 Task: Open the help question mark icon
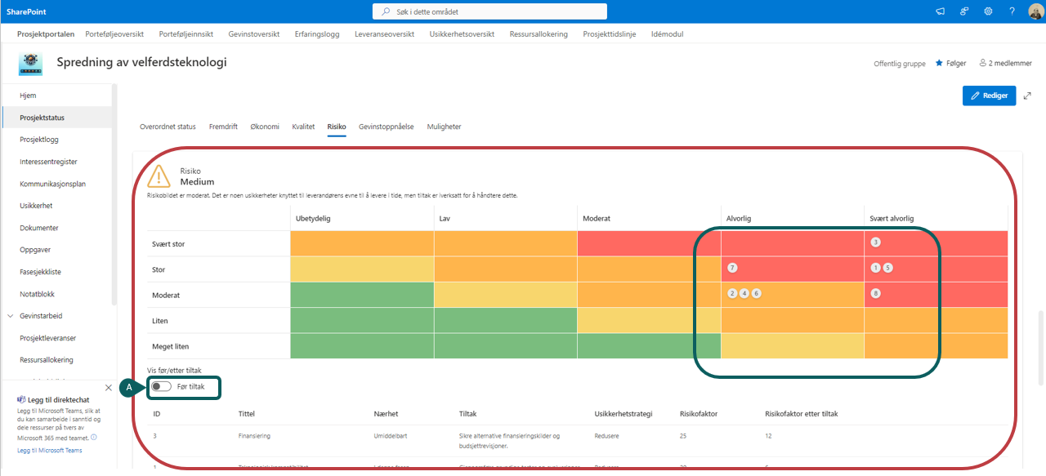(1012, 11)
